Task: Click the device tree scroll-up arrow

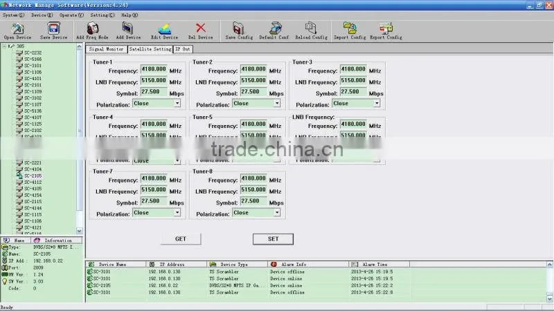Action: 79,46
